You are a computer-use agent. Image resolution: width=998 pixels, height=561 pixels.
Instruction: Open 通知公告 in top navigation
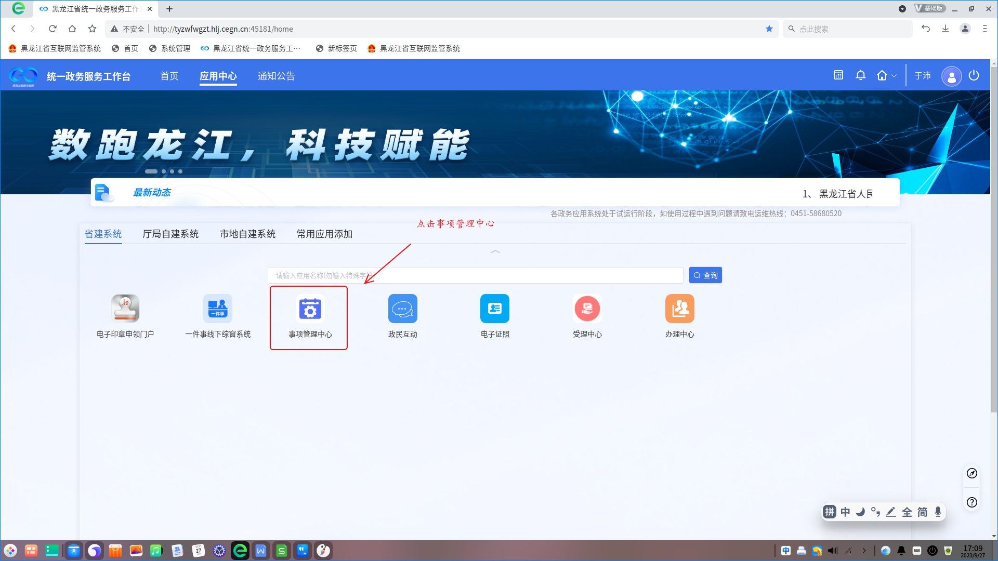pyautogui.click(x=276, y=76)
